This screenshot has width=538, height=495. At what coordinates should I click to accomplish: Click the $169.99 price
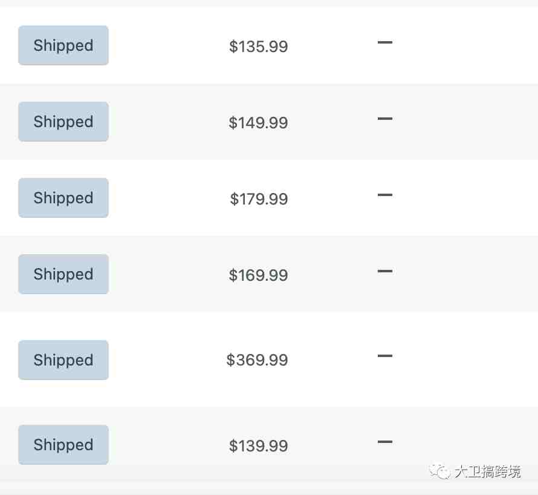point(258,275)
